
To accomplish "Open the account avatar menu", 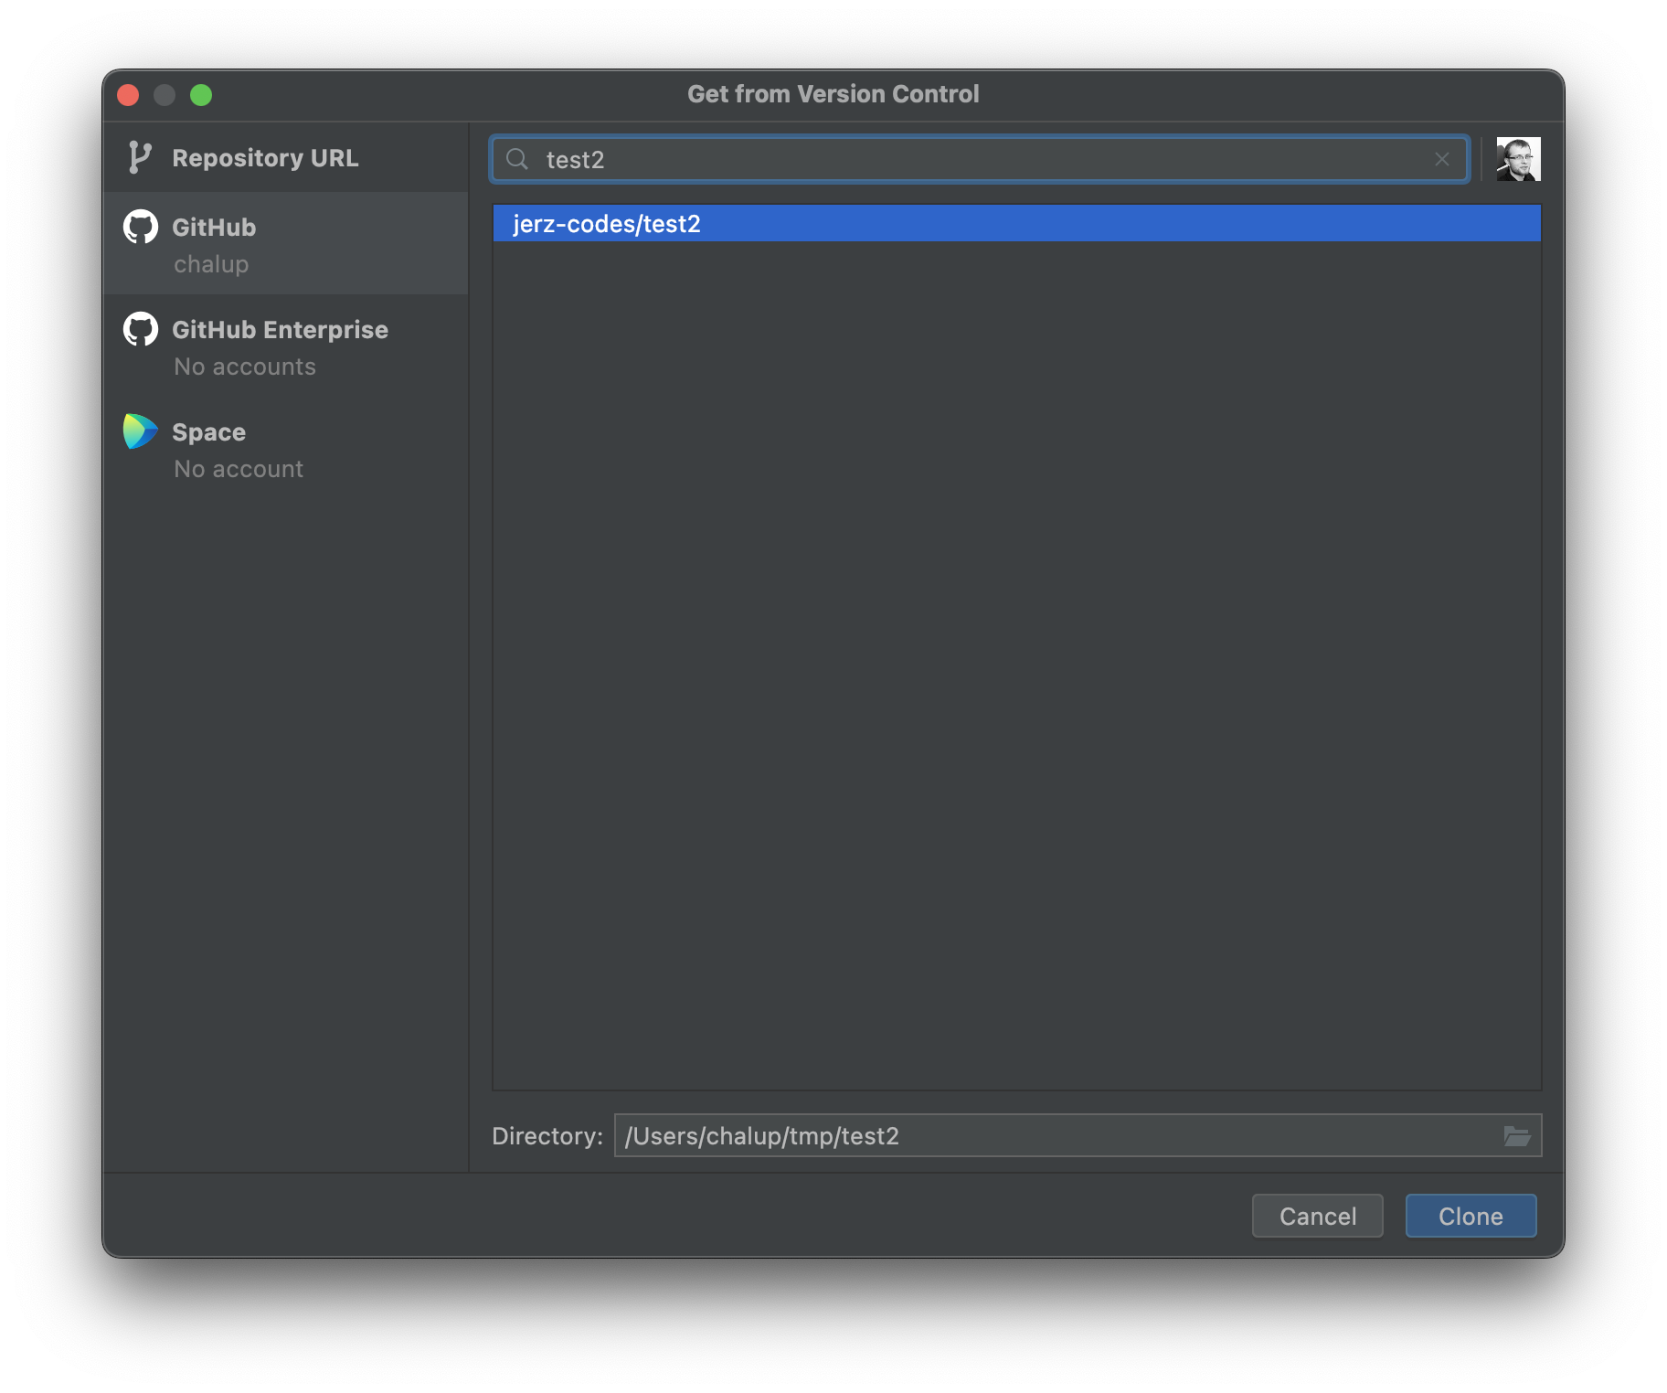I will point(1518,159).
